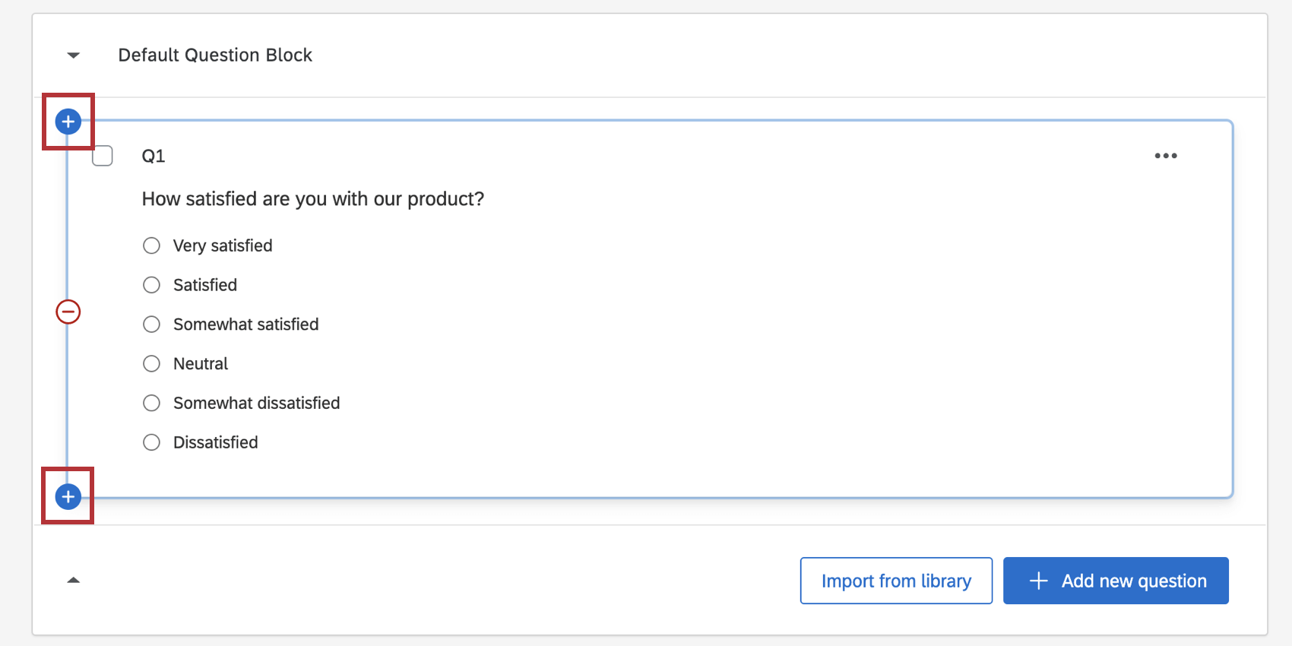Open the three-dot options menu for Q1
This screenshot has width=1292, height=646.
[x=1165, y=156]
